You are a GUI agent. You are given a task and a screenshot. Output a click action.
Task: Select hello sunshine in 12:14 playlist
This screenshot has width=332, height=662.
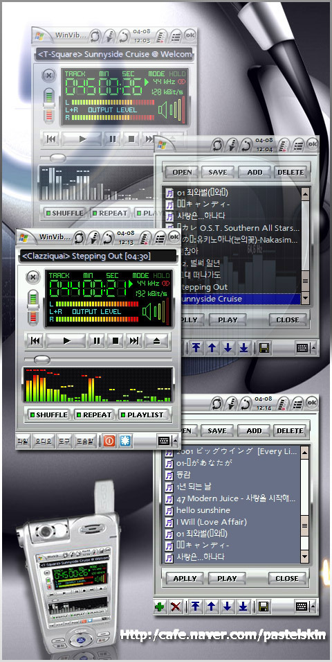(x=231, y=510)
